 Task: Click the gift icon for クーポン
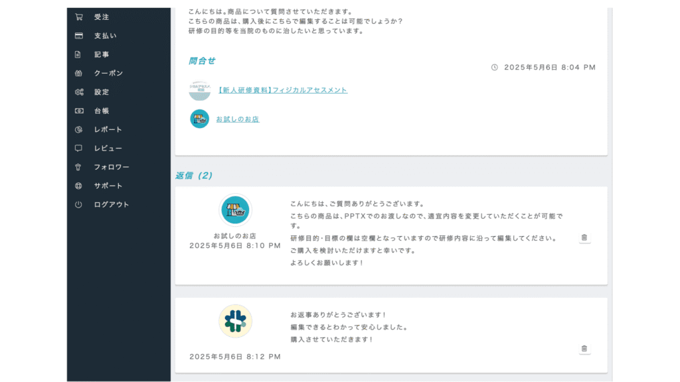tap(78, 73)
